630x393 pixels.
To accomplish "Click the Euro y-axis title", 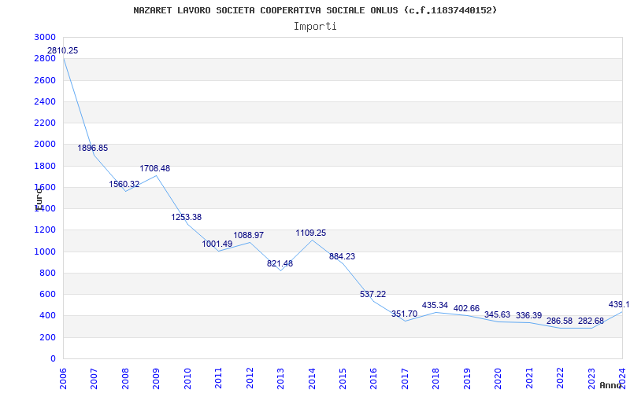I will click(x=38, y=199).
